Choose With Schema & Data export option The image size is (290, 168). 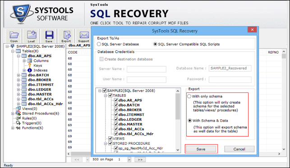pos(189,121)
